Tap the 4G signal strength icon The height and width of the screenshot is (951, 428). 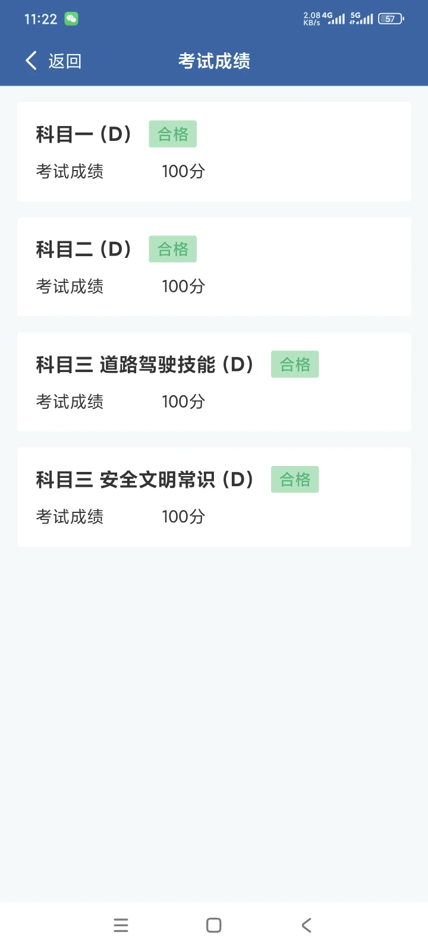pyautogui.click(x=335, y=19)
